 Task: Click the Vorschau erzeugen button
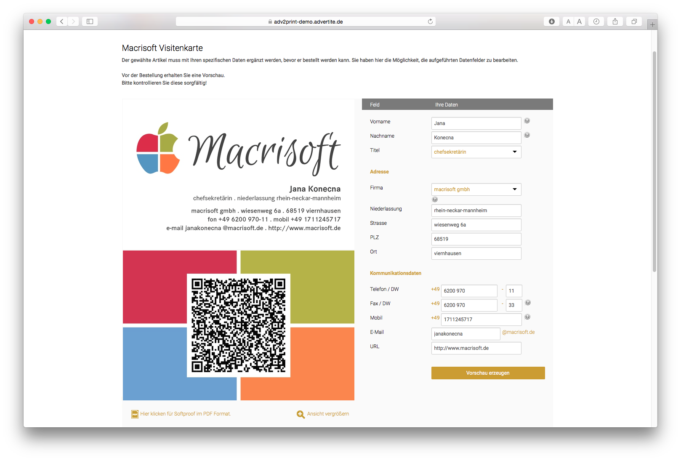(488, 373)
